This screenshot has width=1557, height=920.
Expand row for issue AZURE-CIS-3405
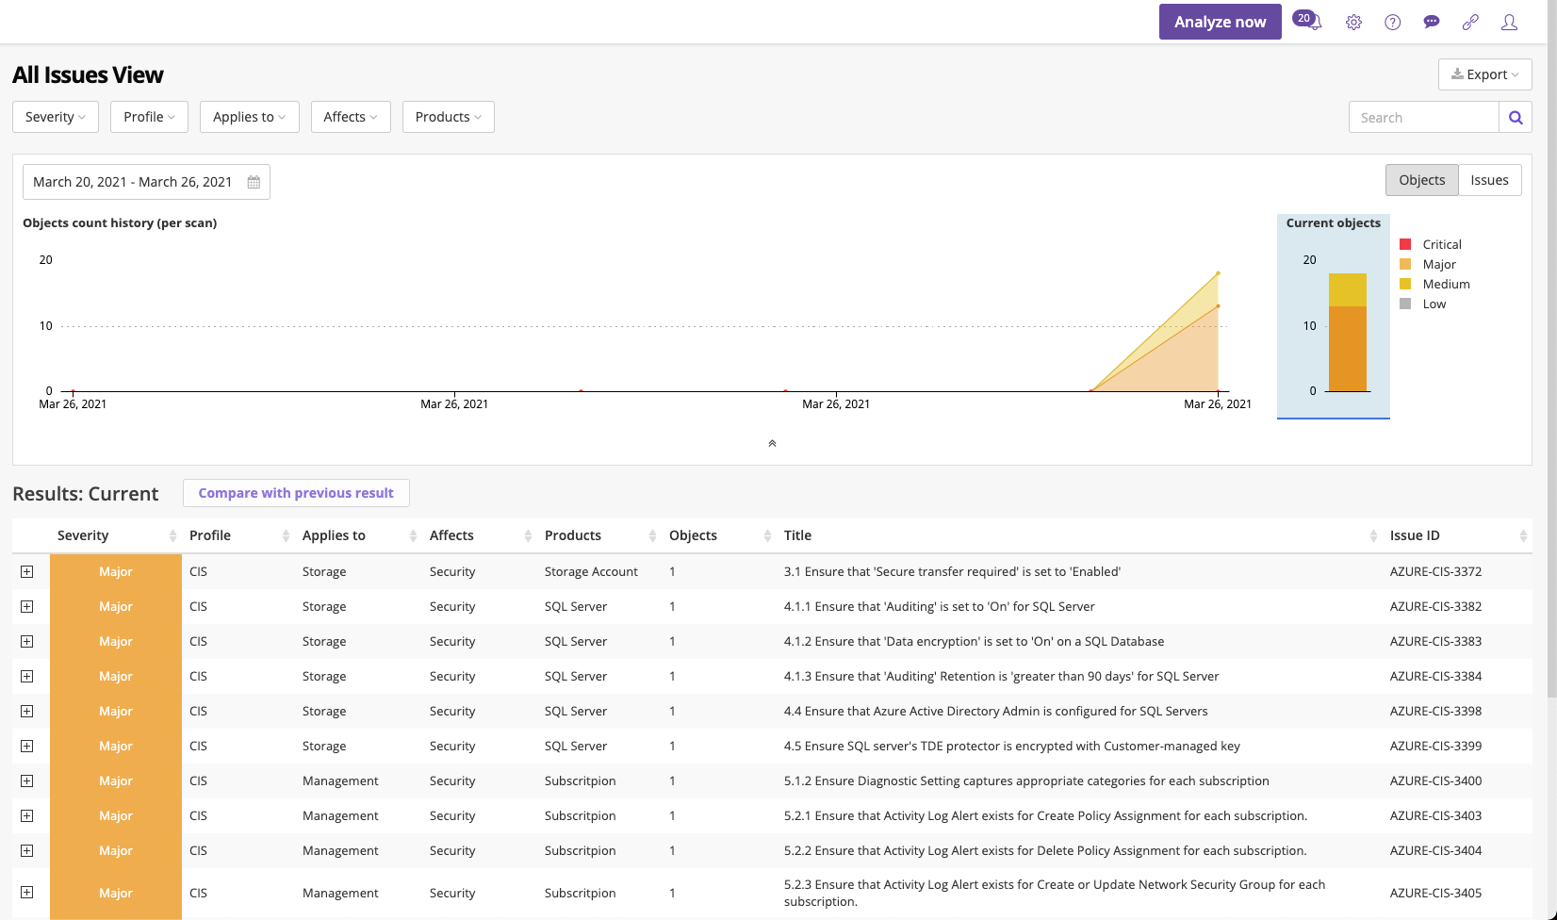27,892
